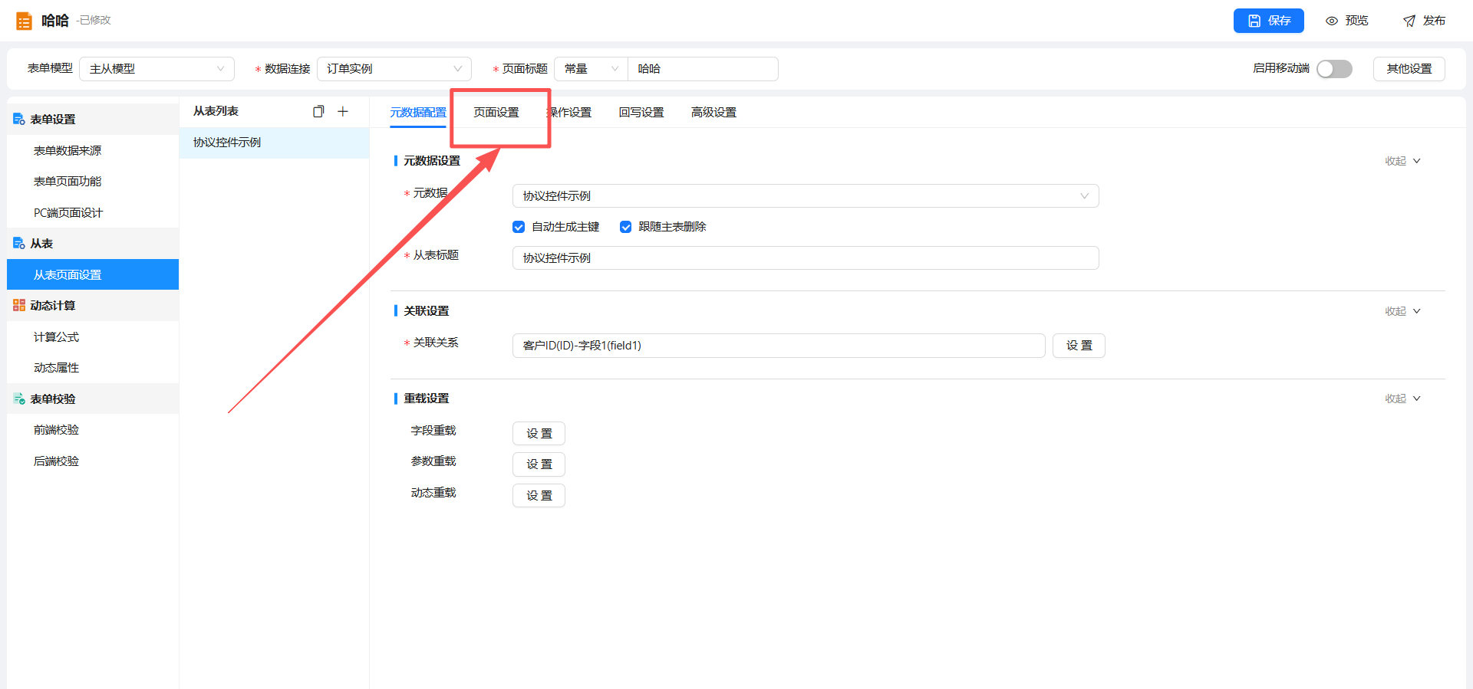Image resolution: width=1473 pixels, height=689 pixels.
Task: Collapse the 元数据设置 section
Action: [1402, 161]
